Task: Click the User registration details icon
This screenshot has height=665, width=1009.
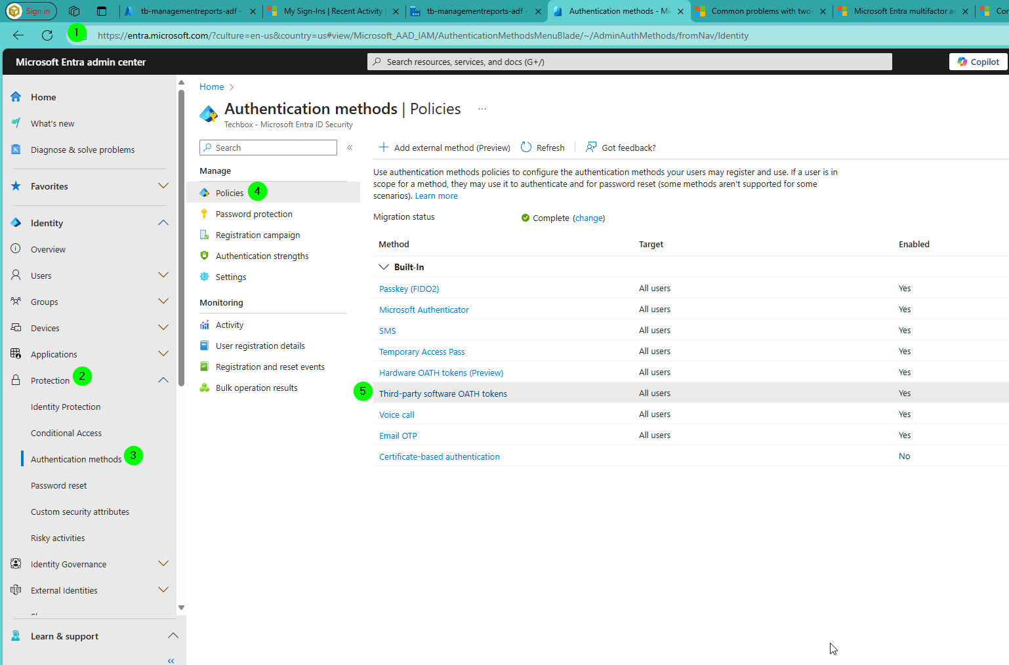Action: (x=204, y=346)
